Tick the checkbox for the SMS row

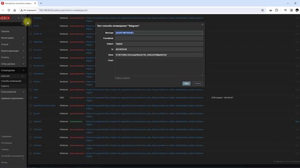tap(30, 98)
